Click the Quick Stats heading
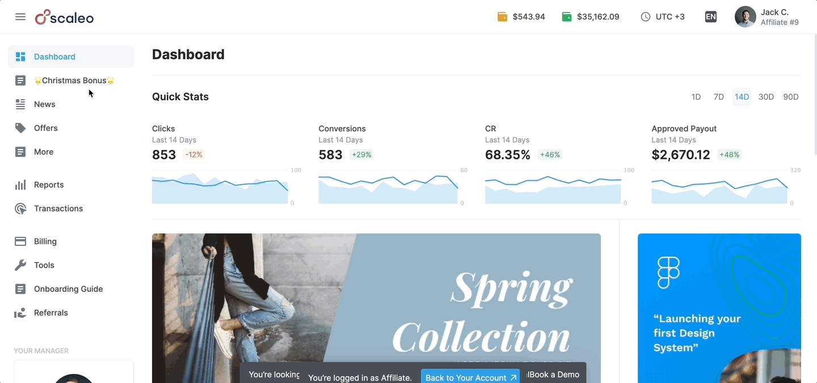 tap(180, 97)
